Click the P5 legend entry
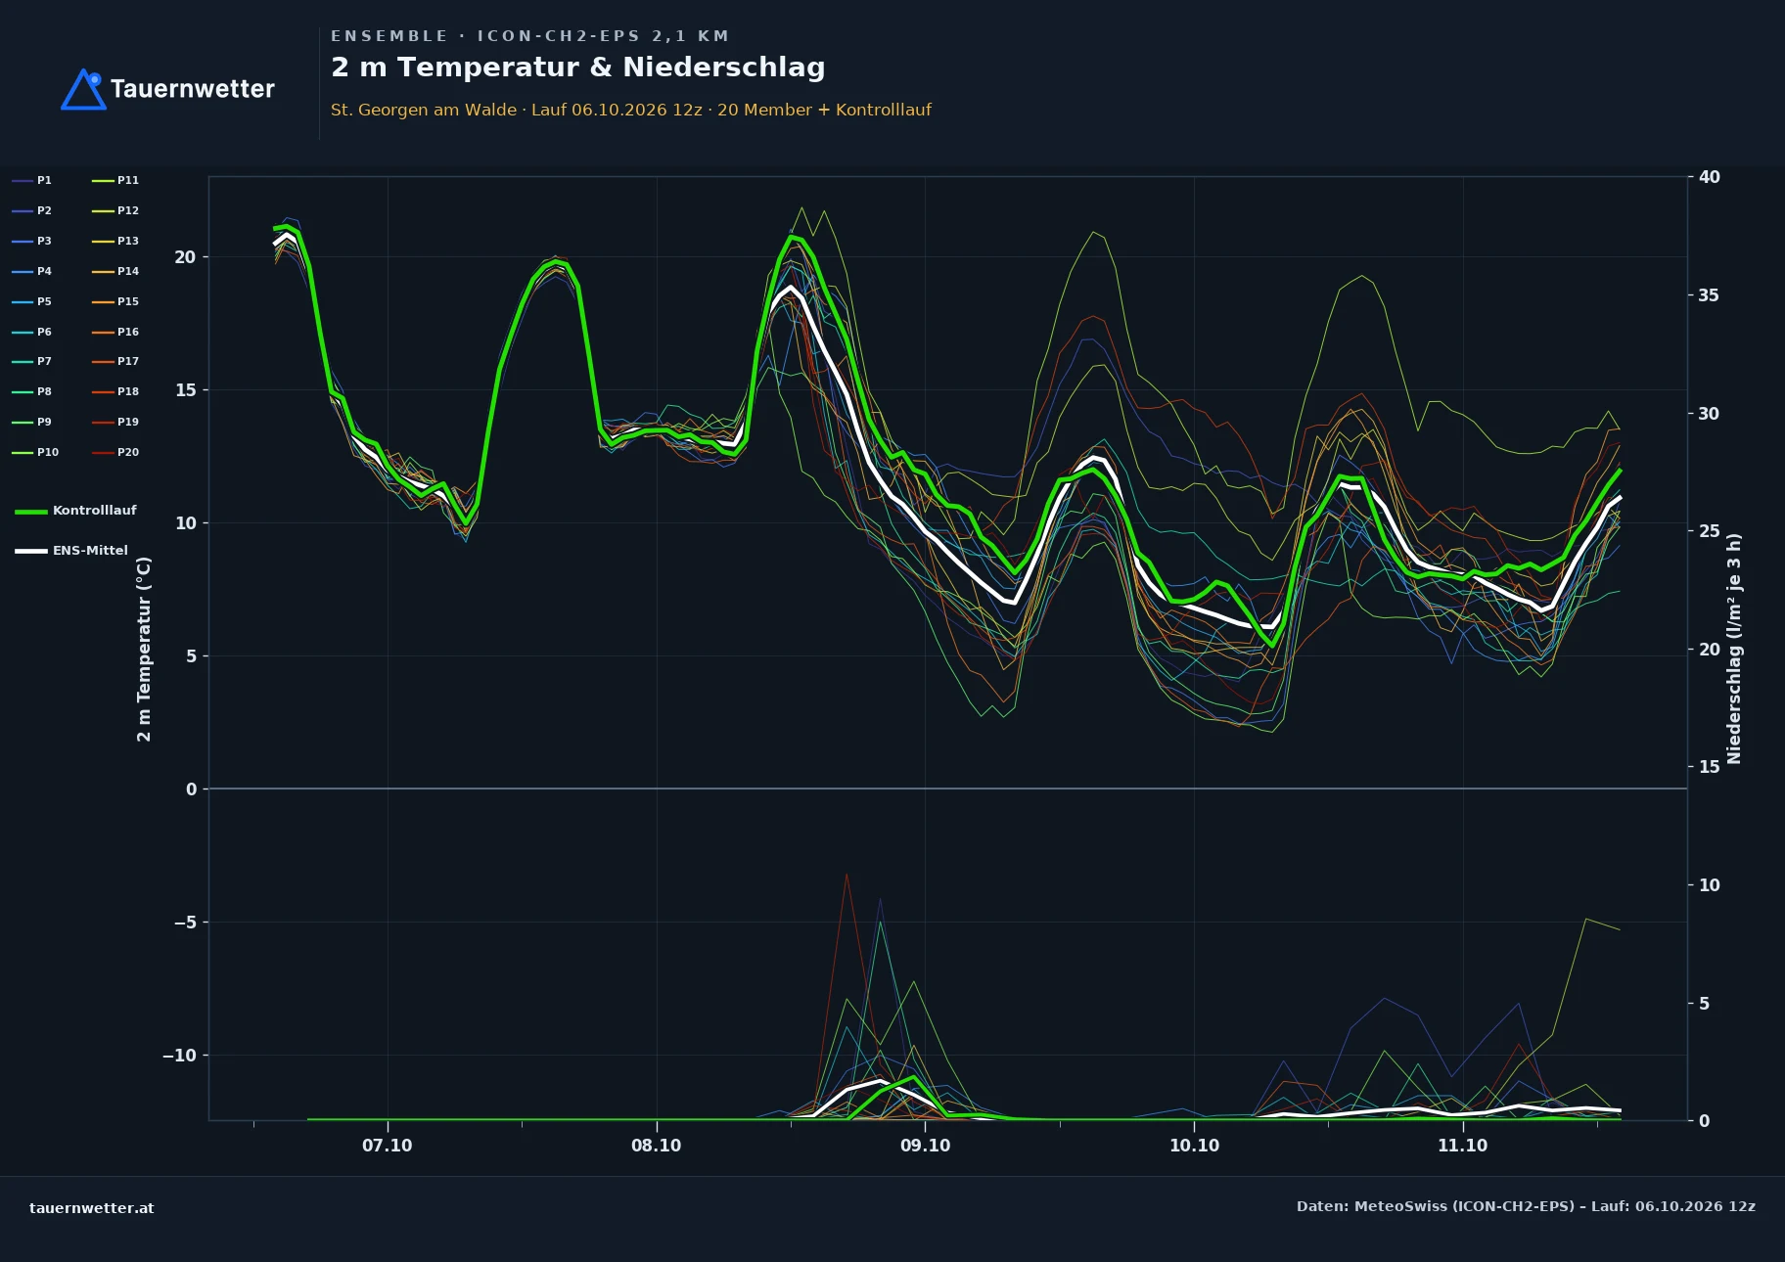 point(32,302)
